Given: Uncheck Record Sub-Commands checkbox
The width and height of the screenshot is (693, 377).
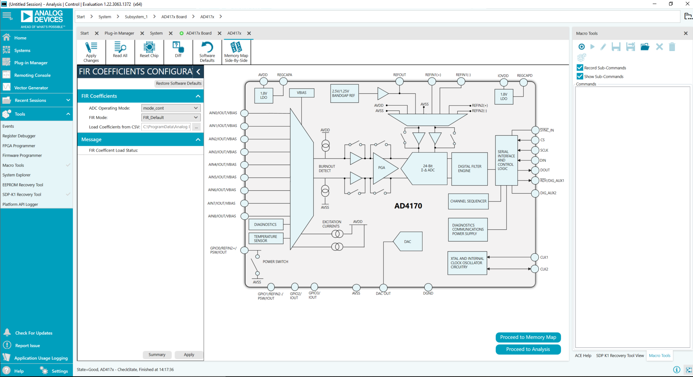Looking at the screenshot, I should coord(580,68).
